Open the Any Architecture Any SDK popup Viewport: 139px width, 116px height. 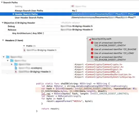point(28,33)
